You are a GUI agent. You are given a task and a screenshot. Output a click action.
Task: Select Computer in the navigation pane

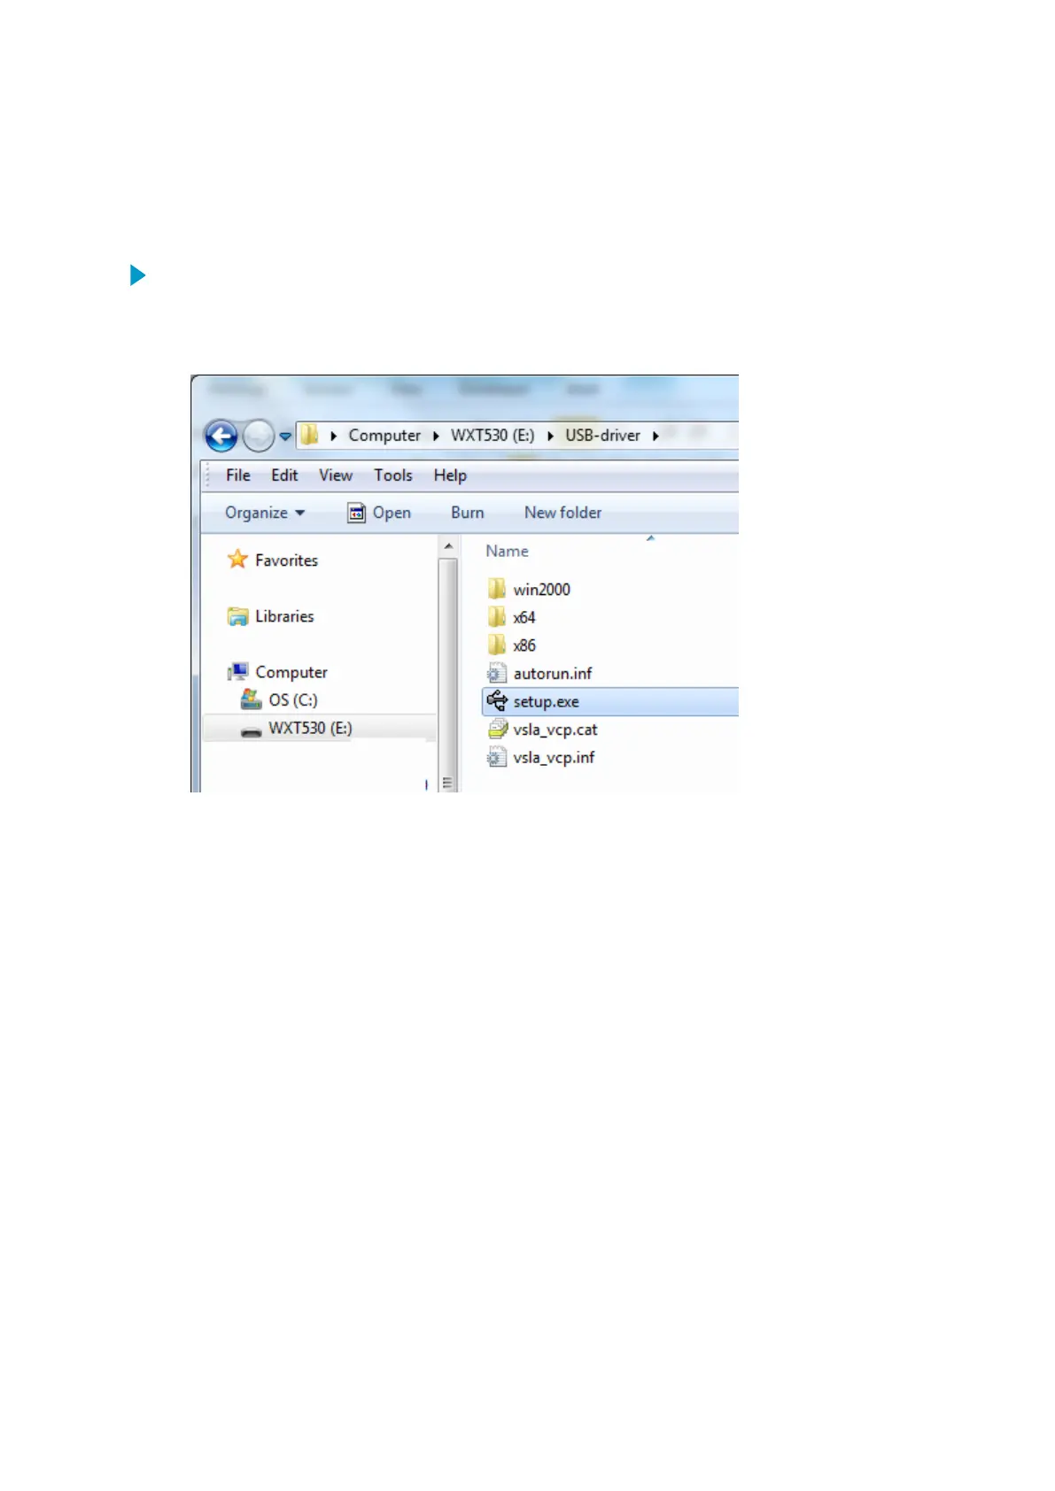click(291, 672)
